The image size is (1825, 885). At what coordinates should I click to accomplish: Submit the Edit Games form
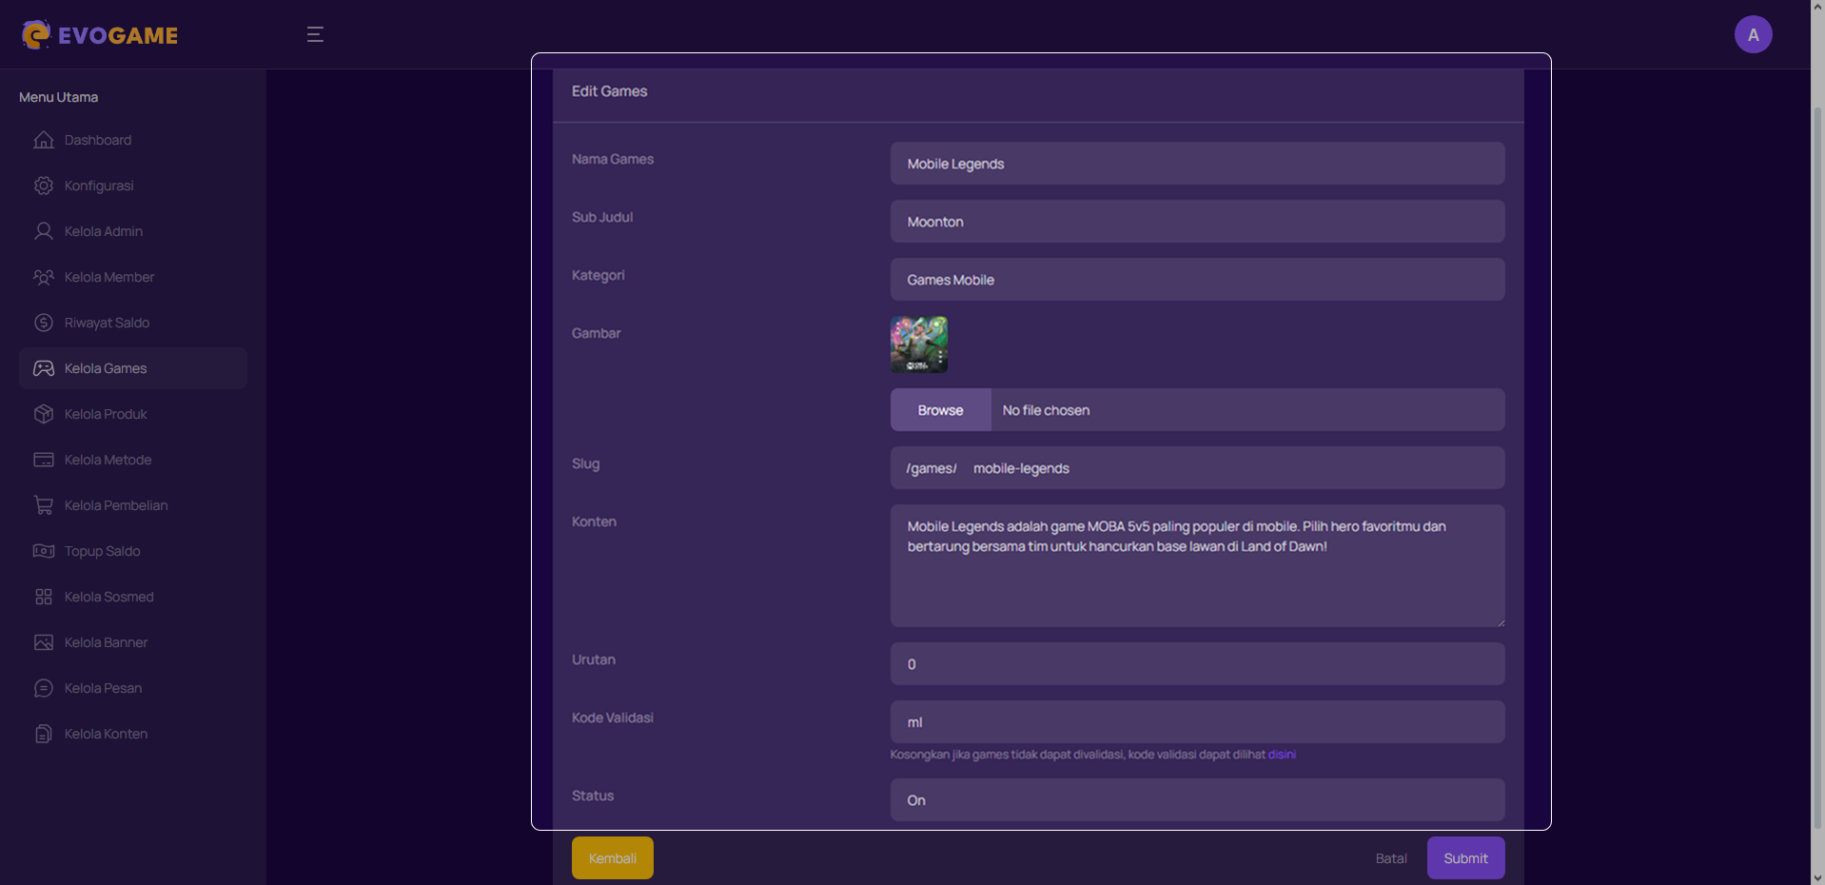click(1465, 858)
